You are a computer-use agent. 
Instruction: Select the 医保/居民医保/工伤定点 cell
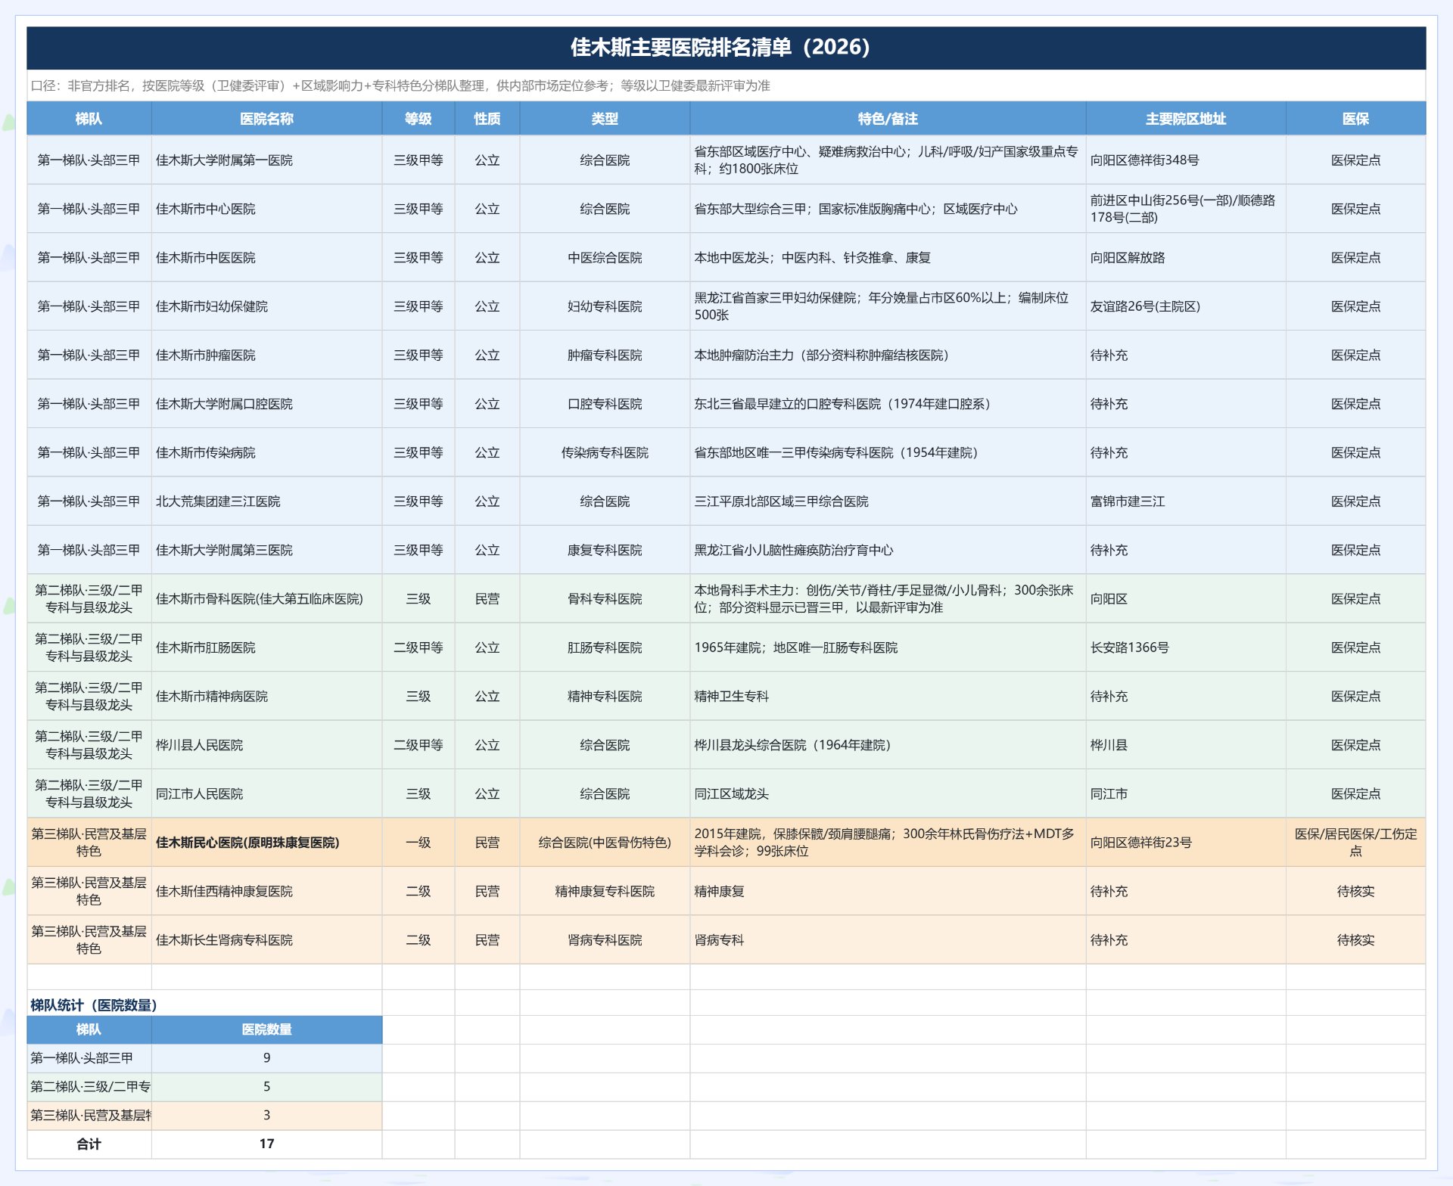pos(1355,843)
